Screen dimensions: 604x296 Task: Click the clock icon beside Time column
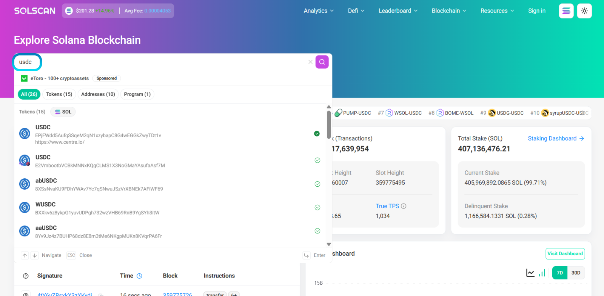(139, 276)
